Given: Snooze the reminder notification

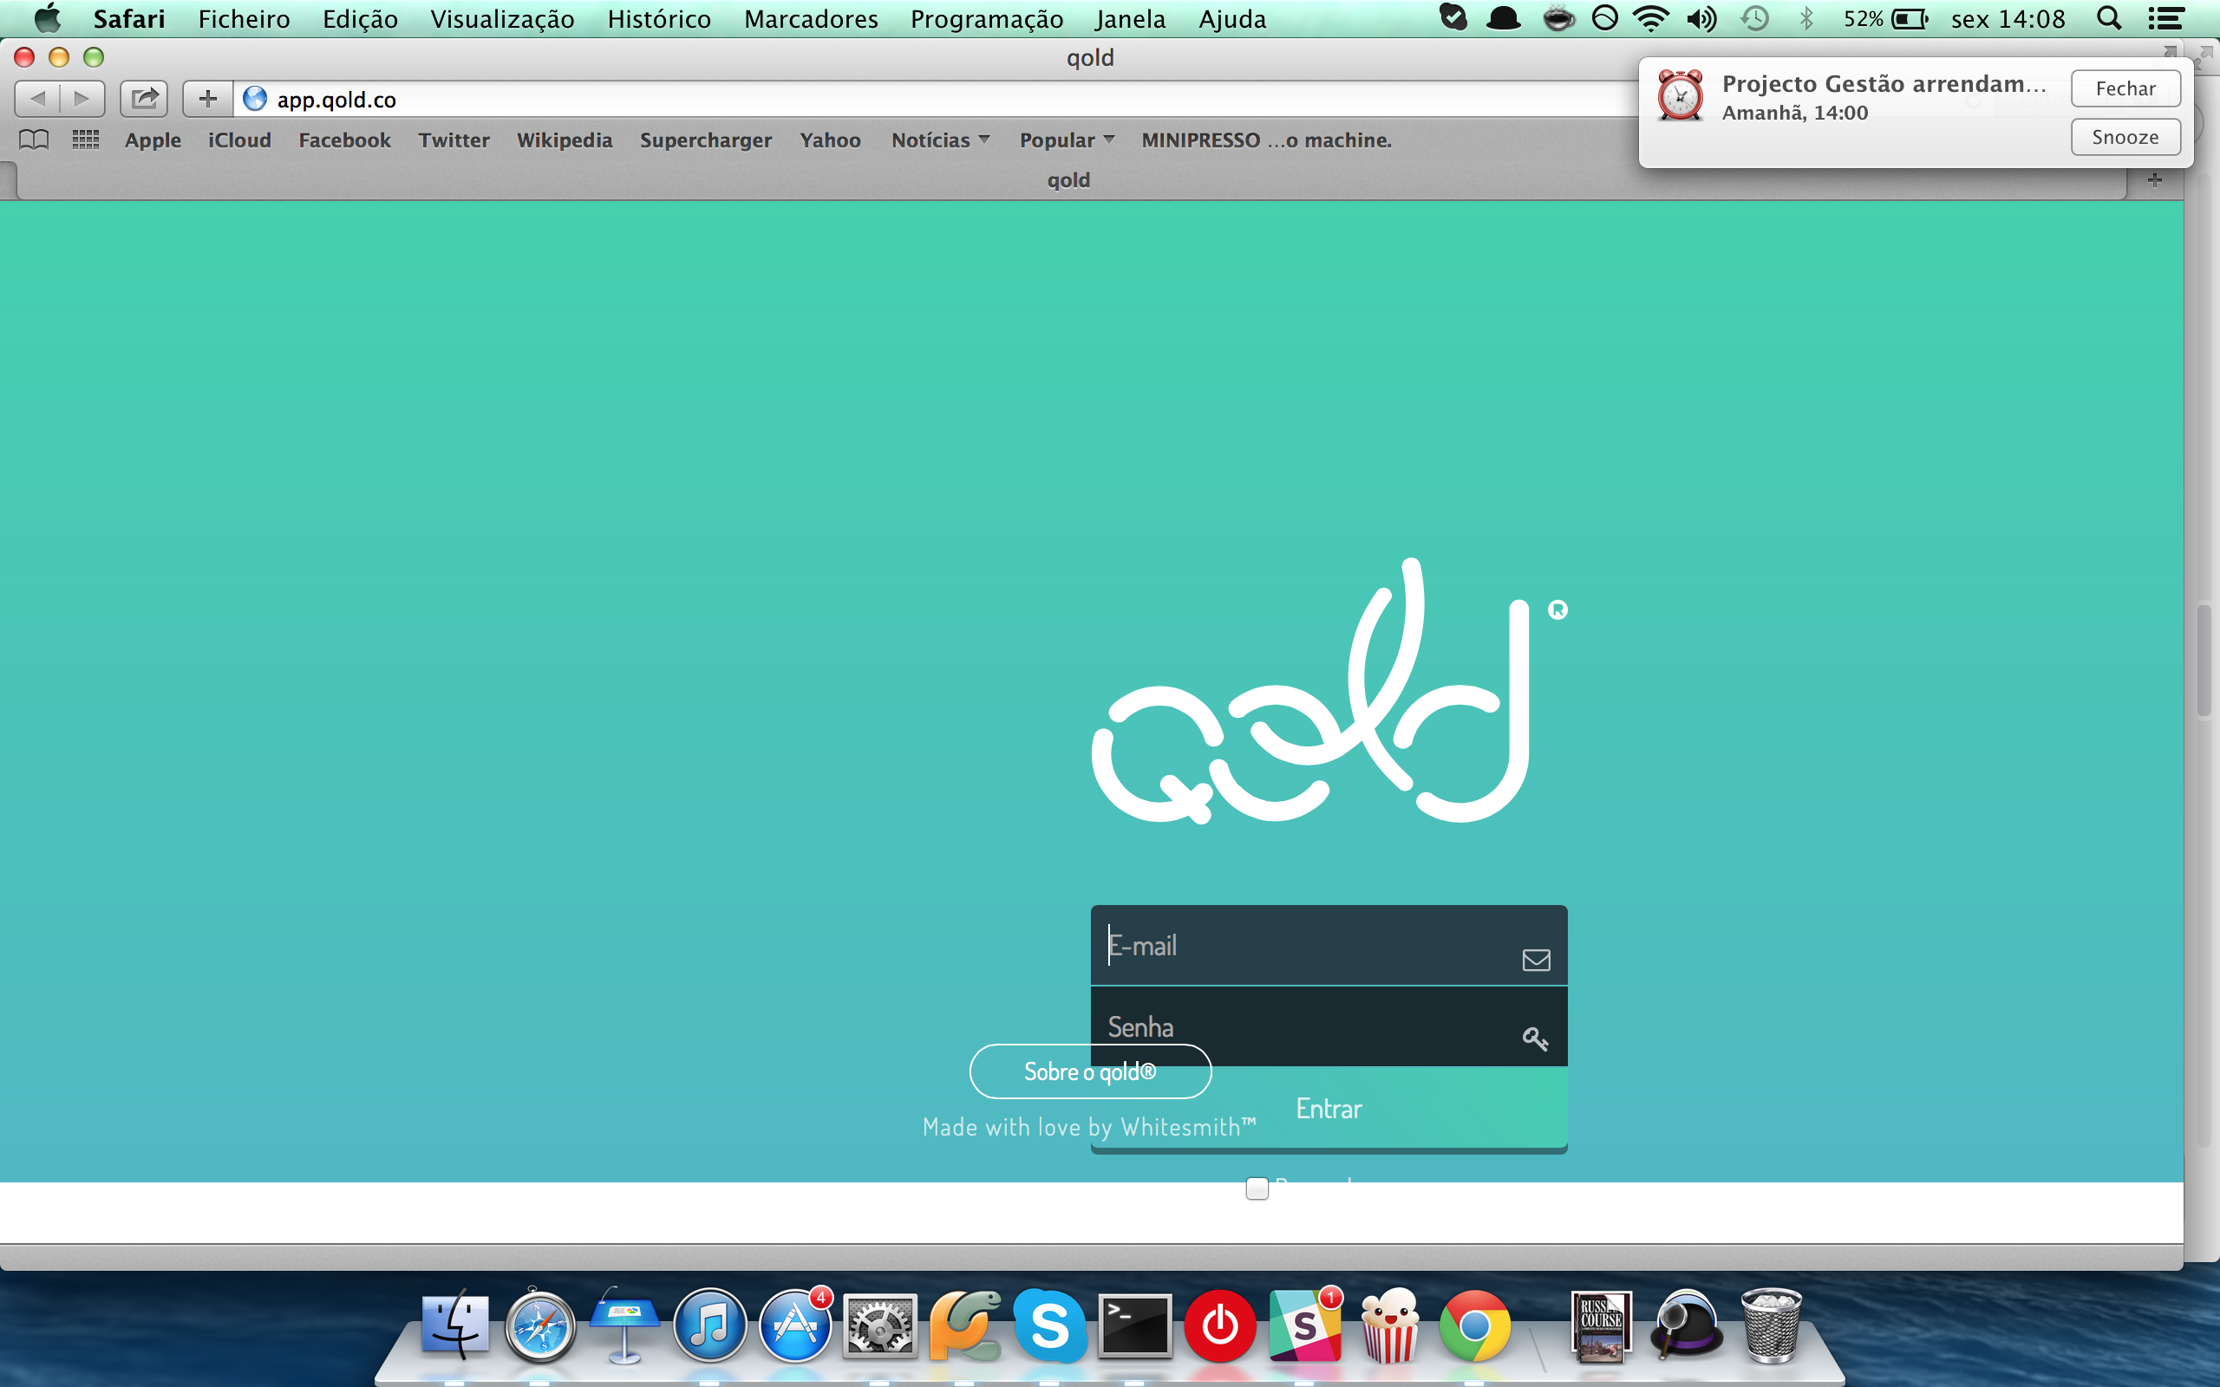Looking at the screenshot, I should [x=2125, y=137].
